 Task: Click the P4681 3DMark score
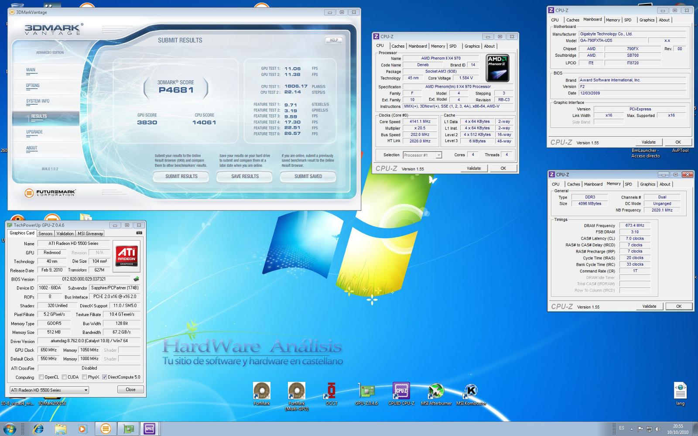[x=176, y=90]
